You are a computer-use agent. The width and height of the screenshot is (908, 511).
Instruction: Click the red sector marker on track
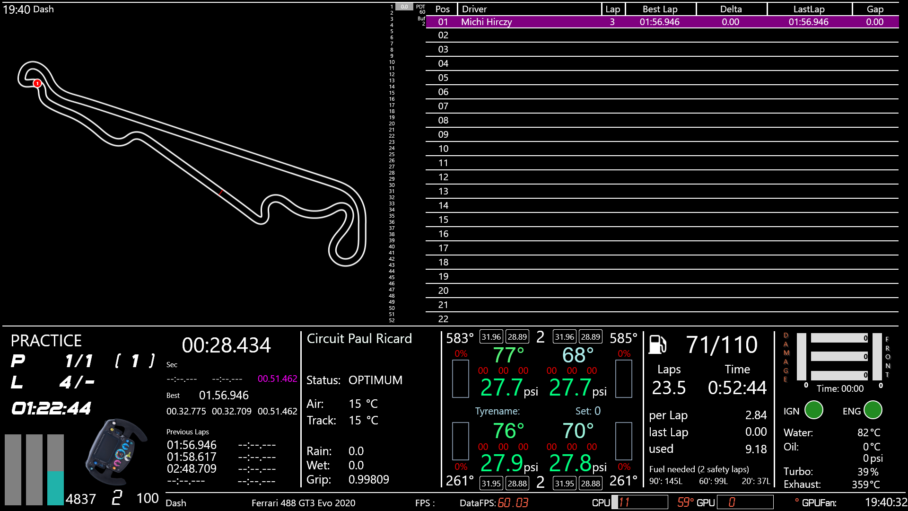click(x=220, y=192)
